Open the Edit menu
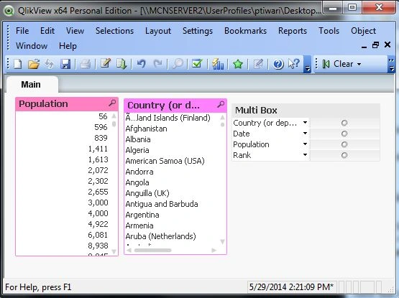Viewport: 399px width, 298px height. pyautogui.click(x=47, y=31)
